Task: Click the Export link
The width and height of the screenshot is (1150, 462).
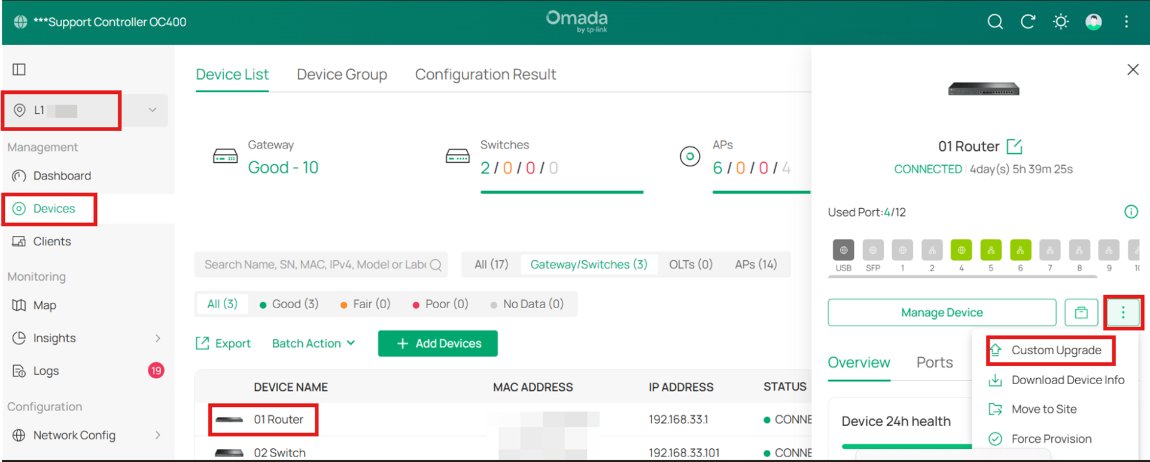Action: pos(223,344)
